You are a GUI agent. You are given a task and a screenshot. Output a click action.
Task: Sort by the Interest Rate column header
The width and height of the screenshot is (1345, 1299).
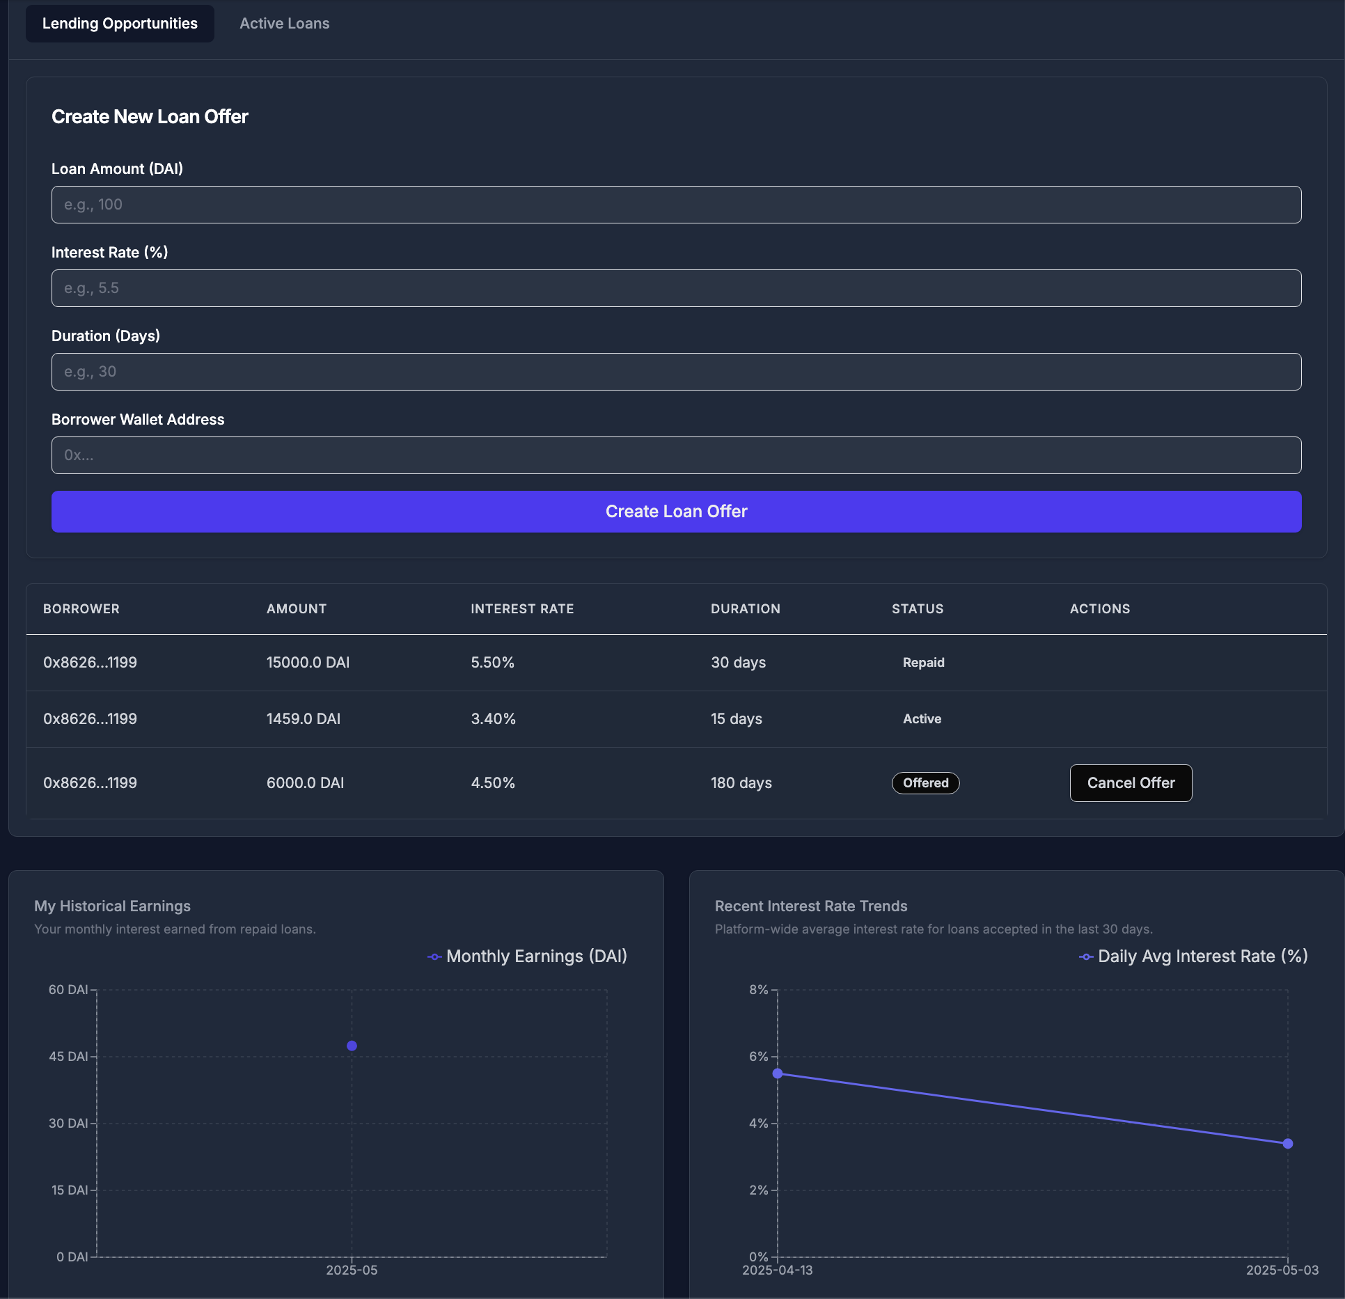click(x=522, y=608)
